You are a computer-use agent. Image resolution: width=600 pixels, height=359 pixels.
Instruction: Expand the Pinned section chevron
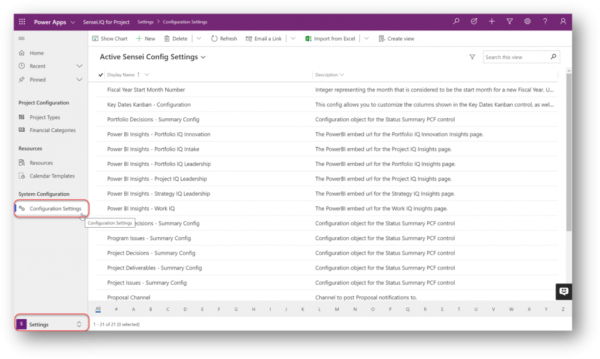click(79, 80)
